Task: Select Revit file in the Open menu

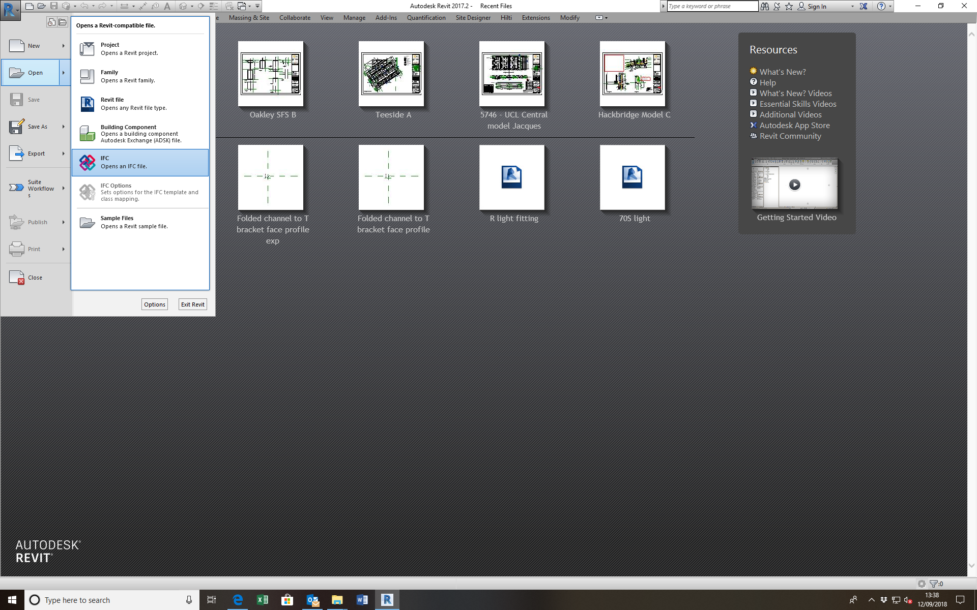Action: pos(140,104)
